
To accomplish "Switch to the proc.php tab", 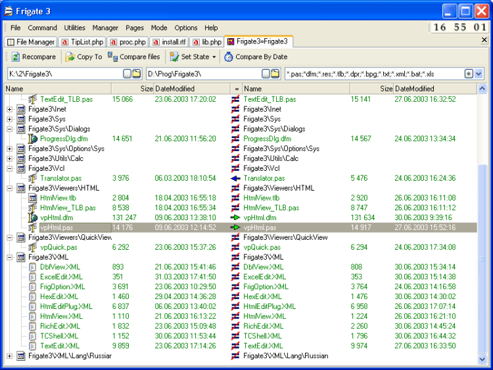I will coord(128,42).
